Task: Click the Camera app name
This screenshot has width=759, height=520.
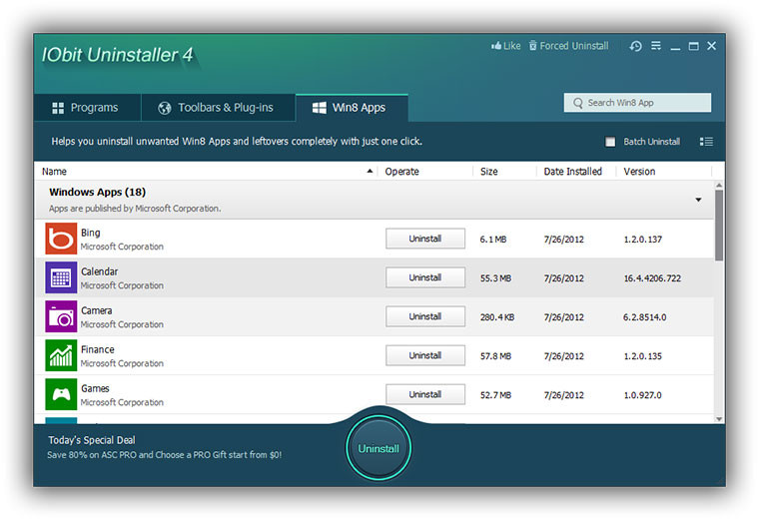Action: pos(96,310)
